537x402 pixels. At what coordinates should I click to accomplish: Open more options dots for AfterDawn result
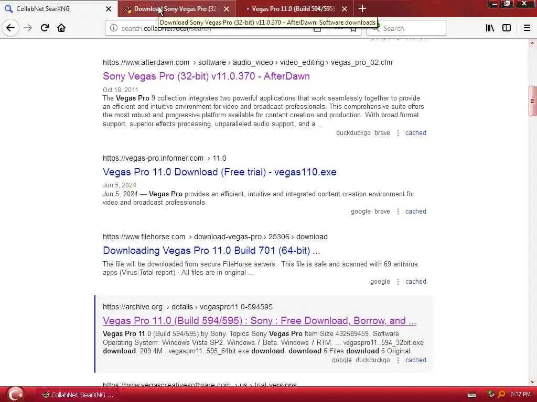398,133
